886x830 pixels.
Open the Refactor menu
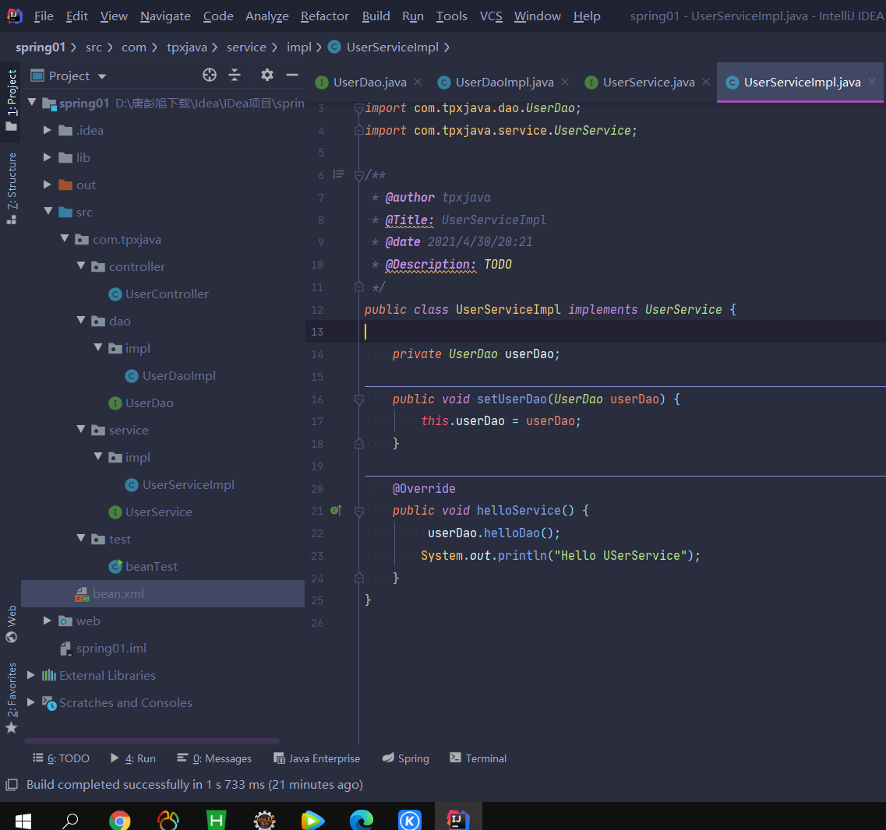pos(325,16)
